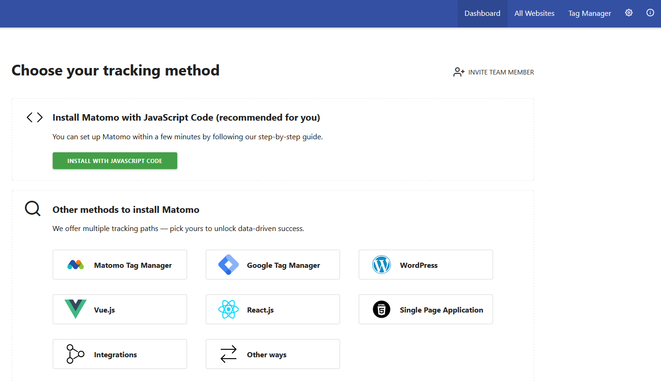Click the WordPress logo icon
The image size is (661, 381).
tap(382, 265)
